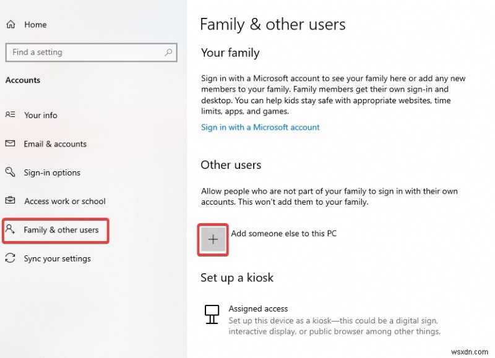This screenshot has height=358, width=495.
Task: Click the Set up a kiosk heading
Action: point(237,278)
